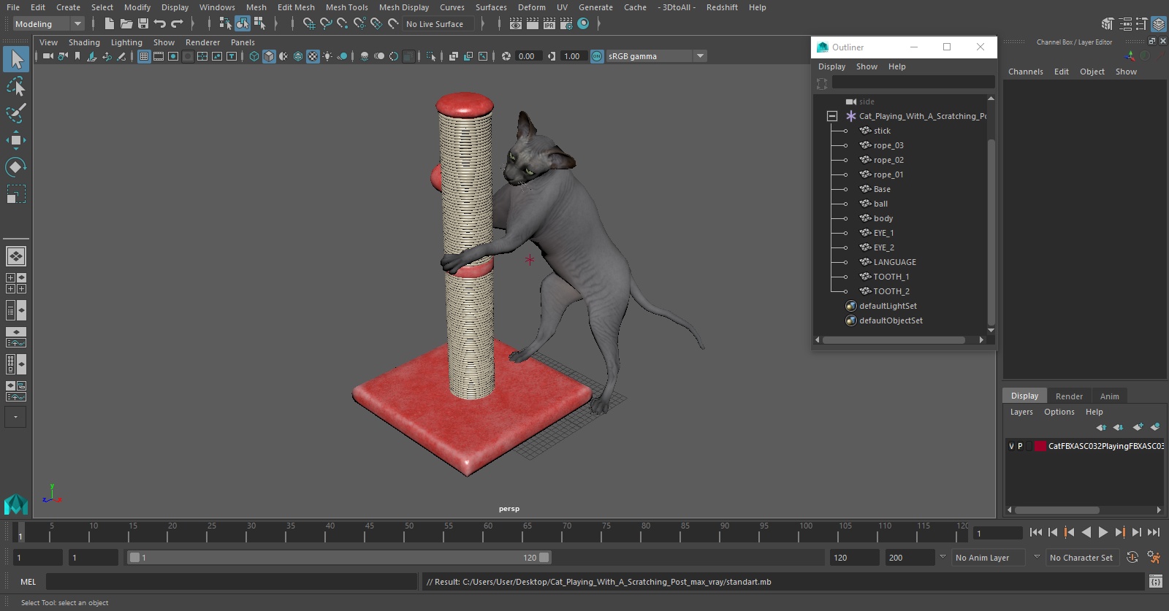Toggle use all lights in viewport
This screenshot has height=611, width=1169.
[x=327, y=56]
